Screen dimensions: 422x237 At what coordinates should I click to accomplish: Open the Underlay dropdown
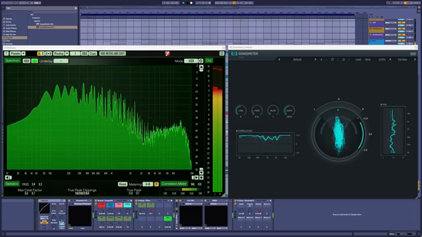61,61
